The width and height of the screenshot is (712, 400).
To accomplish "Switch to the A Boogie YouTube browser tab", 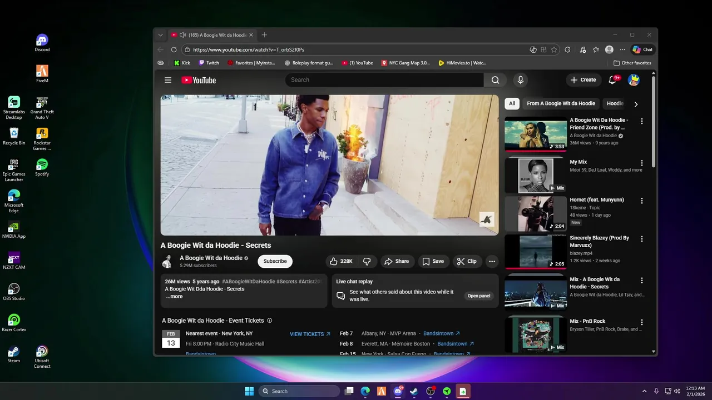I will coord(211,35).
